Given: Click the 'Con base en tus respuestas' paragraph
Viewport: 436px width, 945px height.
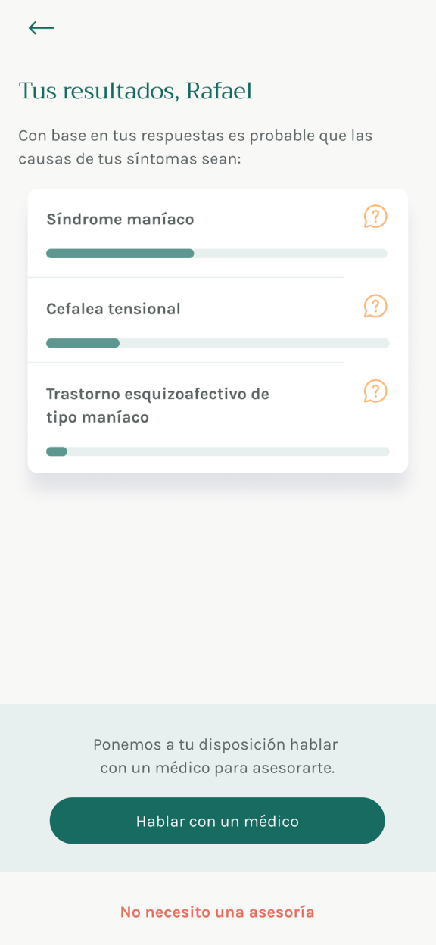Looking at the screenshot, I should pos(195,147).
